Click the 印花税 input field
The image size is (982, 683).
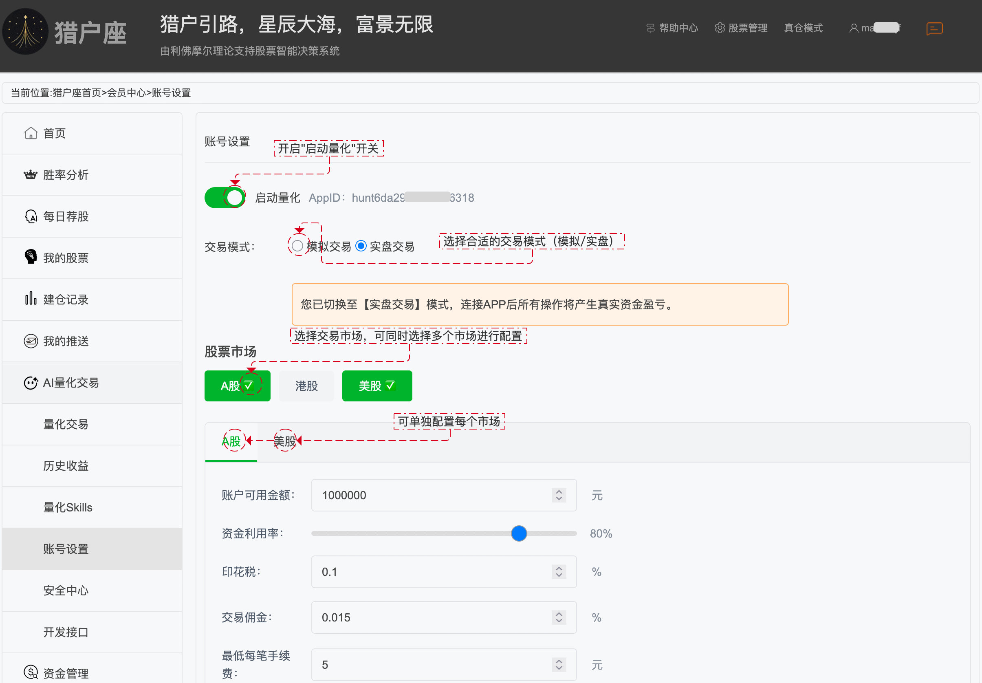coord(443,572)
